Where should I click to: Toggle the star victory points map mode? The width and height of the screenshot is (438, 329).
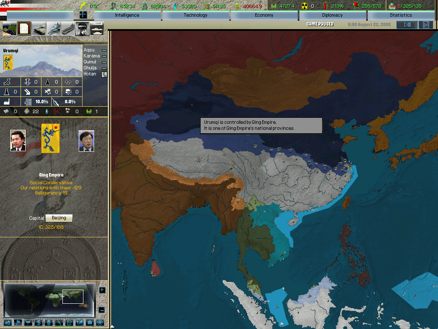click(x=100, y=322)
